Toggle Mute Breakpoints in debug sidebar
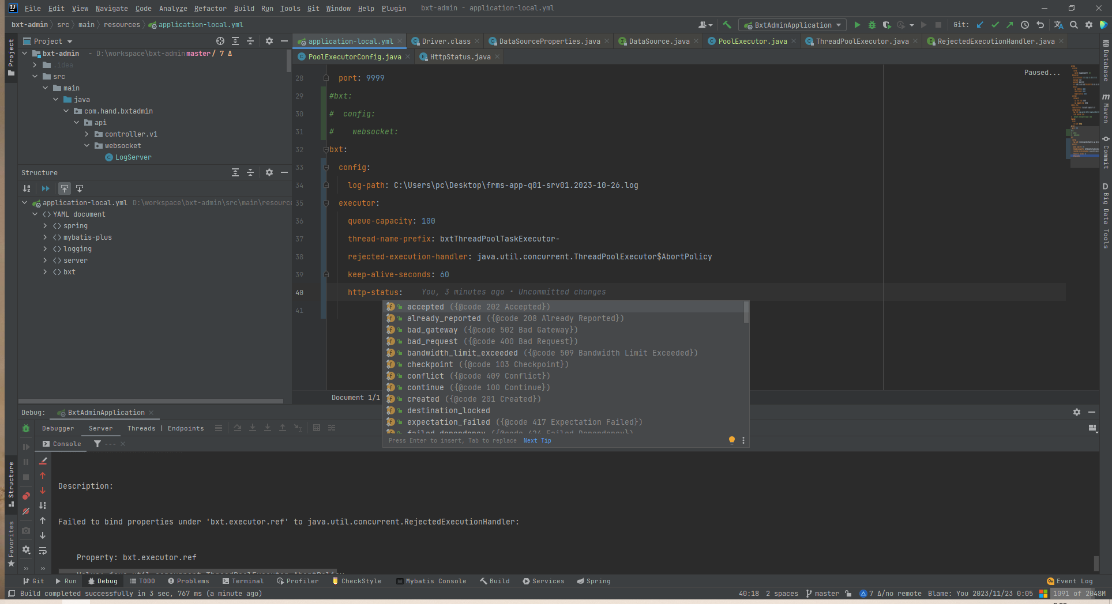1112x604 pixels. (x=26, y=511)
